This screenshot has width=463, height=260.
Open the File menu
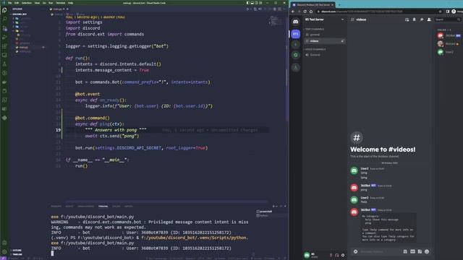pos(9,3)
